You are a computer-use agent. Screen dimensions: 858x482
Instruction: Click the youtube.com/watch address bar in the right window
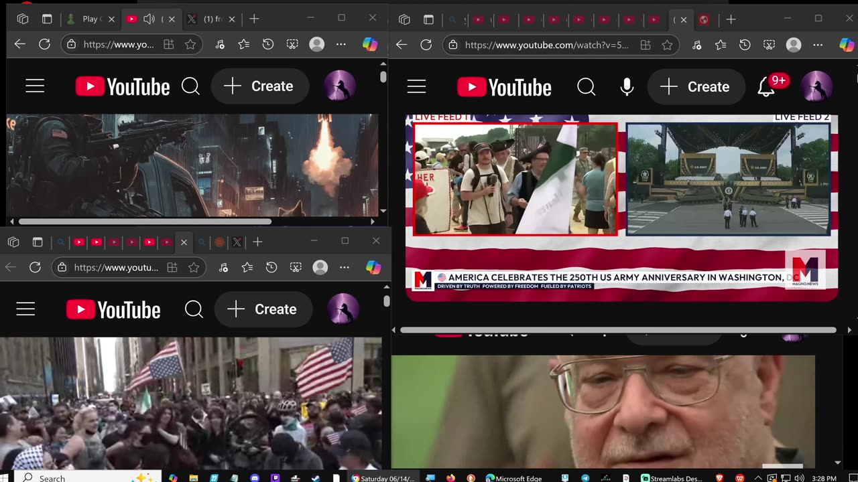coord(546,46)
